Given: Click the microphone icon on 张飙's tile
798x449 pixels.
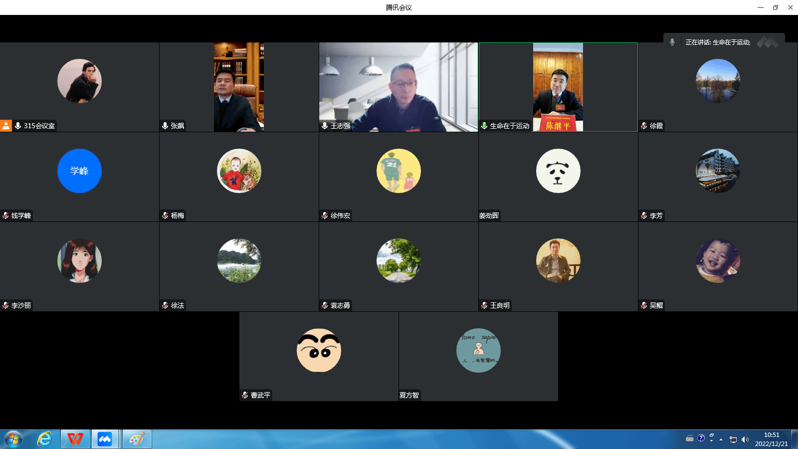Looking at the screenshot, I should click(165, 126).
